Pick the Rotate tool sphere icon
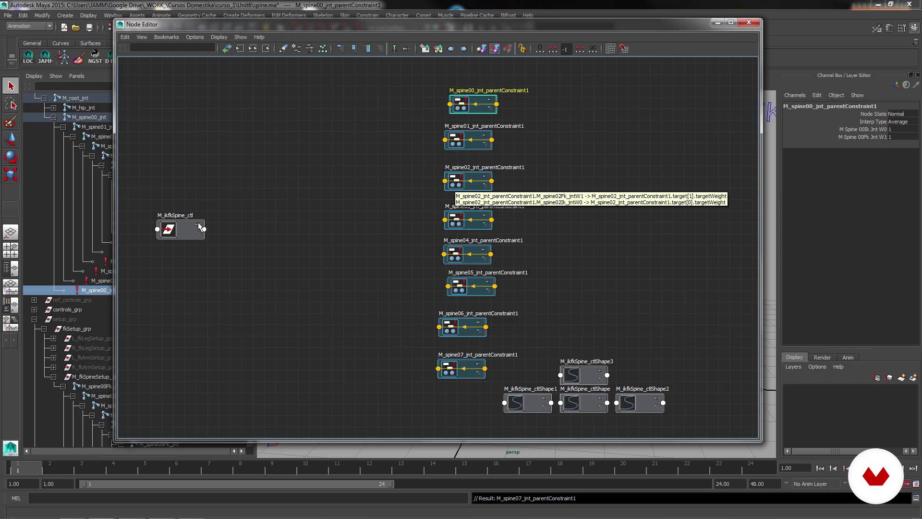Image resolution: width=922 pixels, height=519 pixels. [11, 157]
